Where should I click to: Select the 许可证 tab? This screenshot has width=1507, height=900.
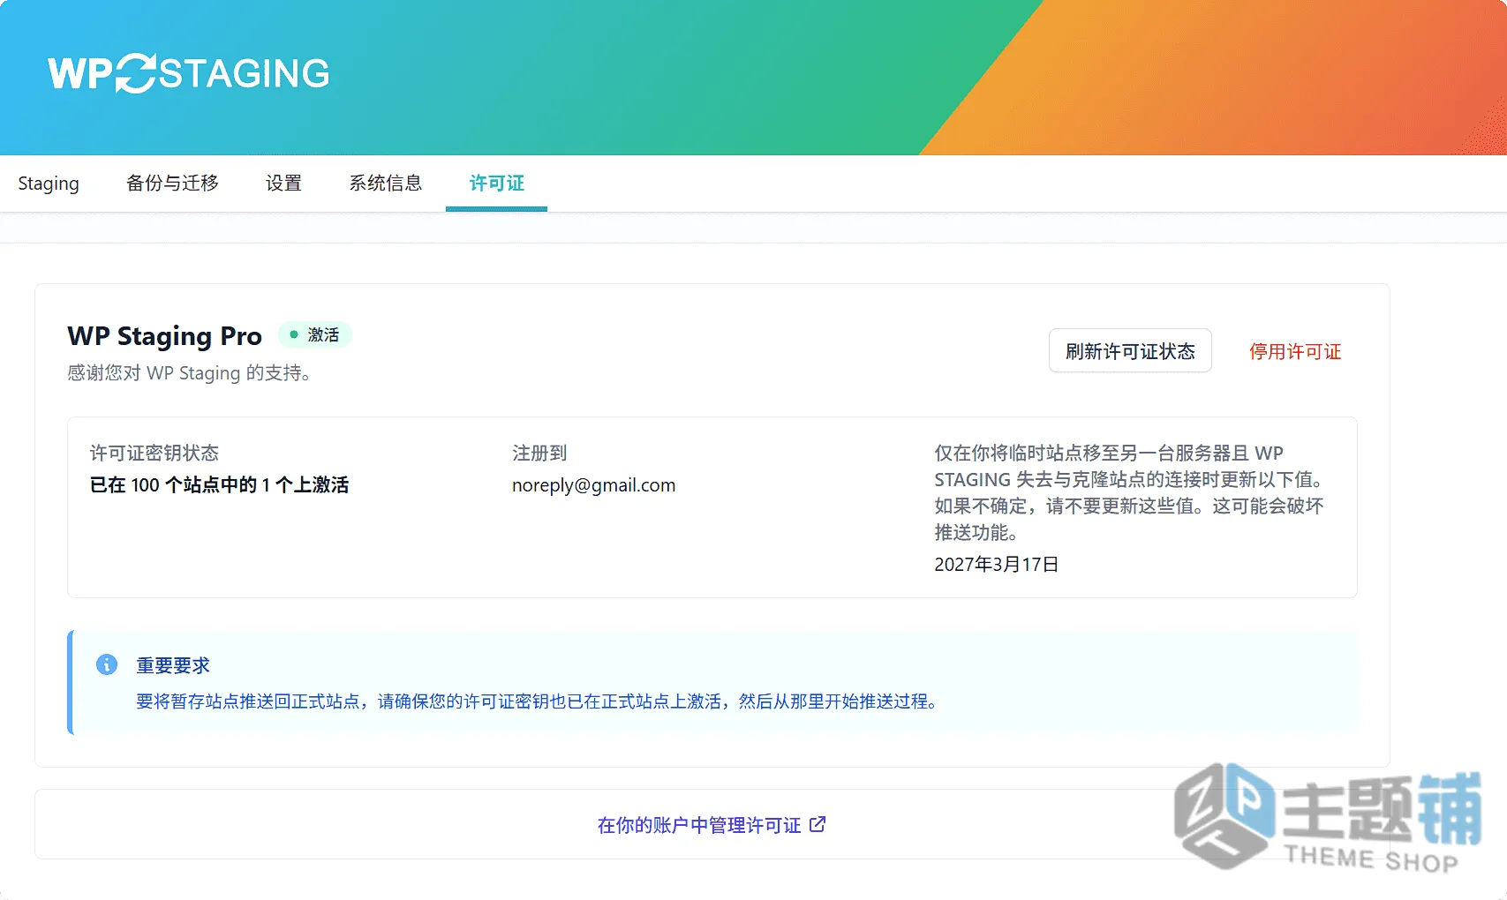click(x=496, y=184)
